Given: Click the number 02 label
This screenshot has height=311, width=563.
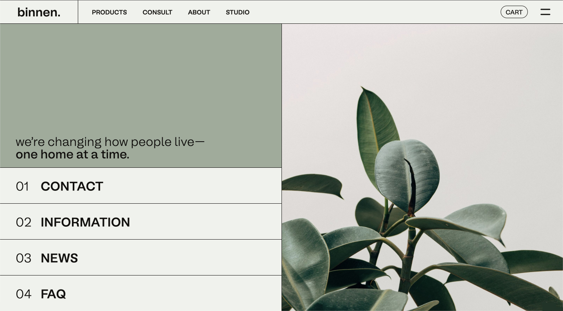Looking at the screenshot, I should coord(23,222).
